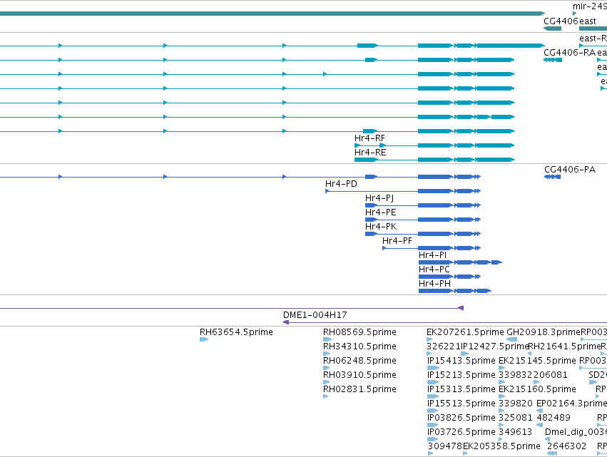Select the Hr4-PI protein label

pyautogui.click(x=432, y=255)
